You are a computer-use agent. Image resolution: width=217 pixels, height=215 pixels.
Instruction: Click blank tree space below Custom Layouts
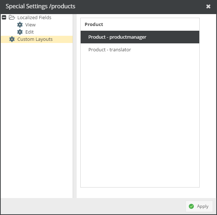click(36, 119)
